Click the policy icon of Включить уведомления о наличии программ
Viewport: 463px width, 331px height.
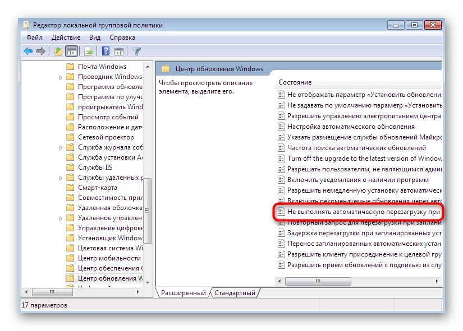pyautogui.click(x=281, y=179)
